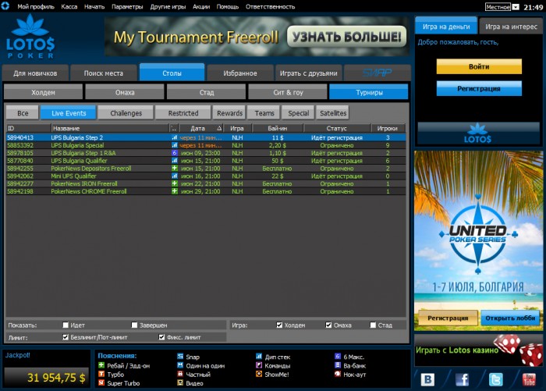Sort by the Бай-ин column header

tap(278, 128)
